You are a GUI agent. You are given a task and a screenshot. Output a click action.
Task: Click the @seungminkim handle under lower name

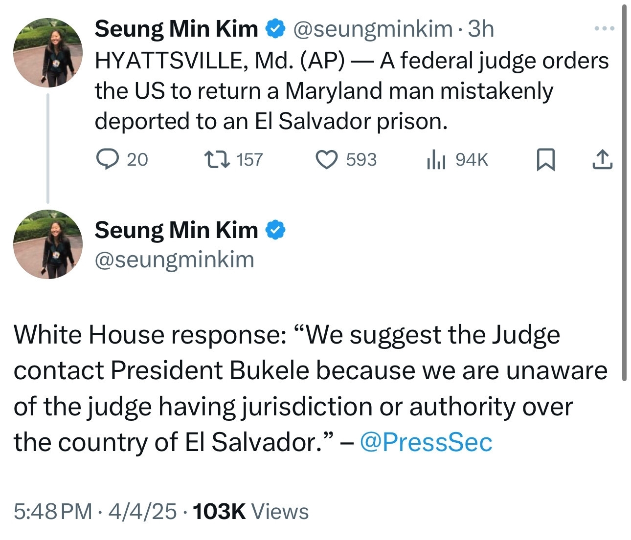pos(174,259)
